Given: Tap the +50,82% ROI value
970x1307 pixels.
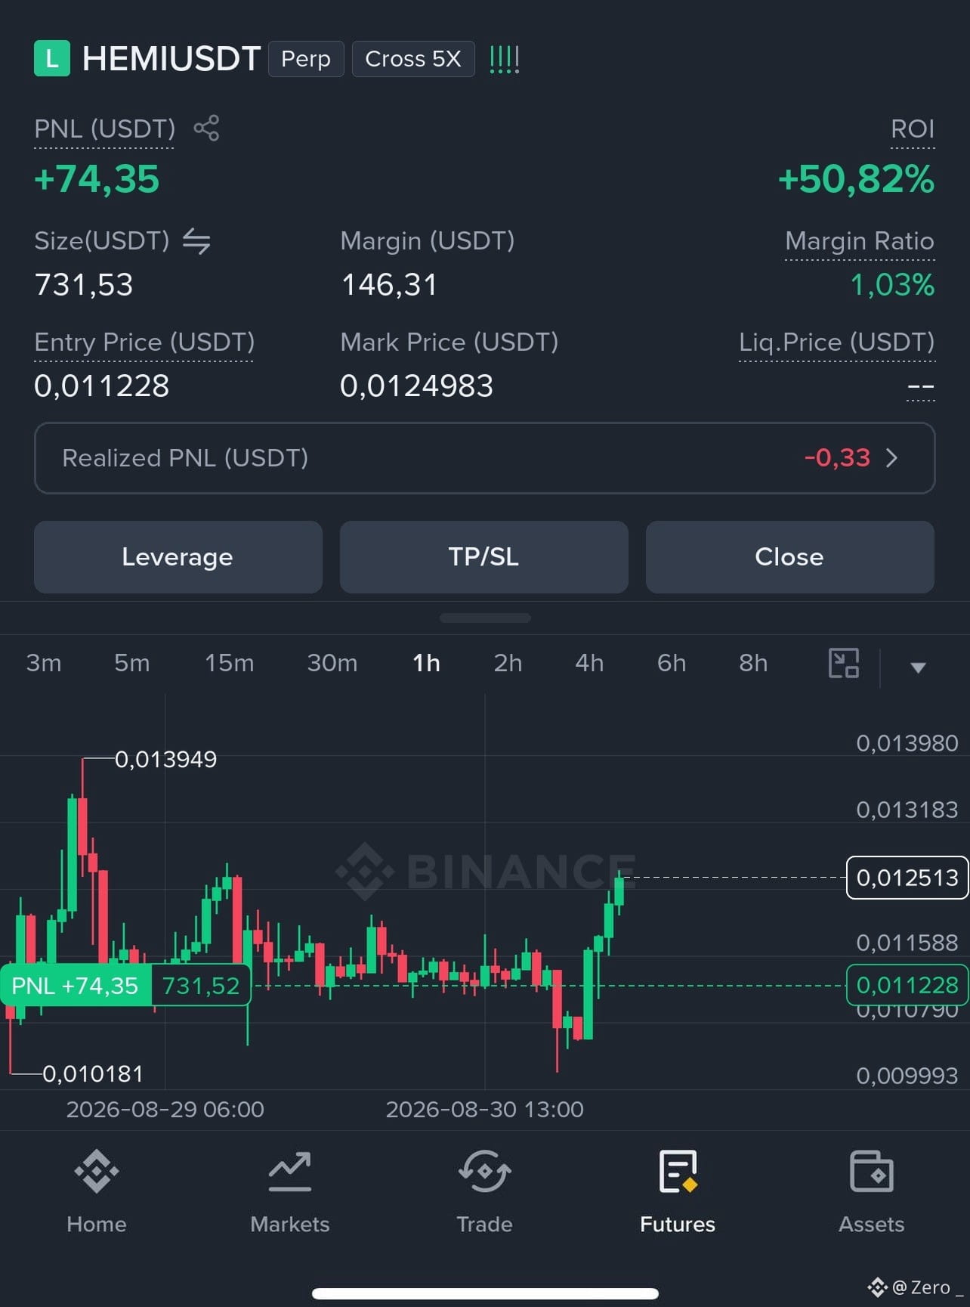Looking at the screenshot, I should 857,179.
